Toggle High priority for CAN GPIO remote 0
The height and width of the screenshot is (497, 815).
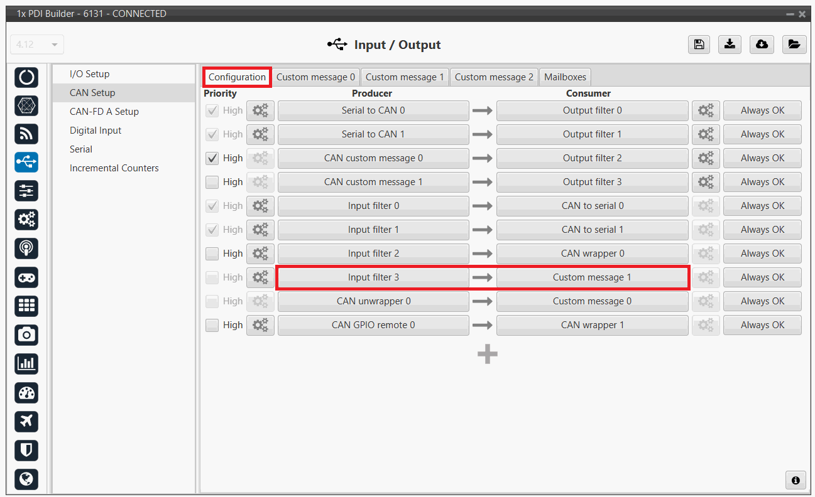point(212,325)
